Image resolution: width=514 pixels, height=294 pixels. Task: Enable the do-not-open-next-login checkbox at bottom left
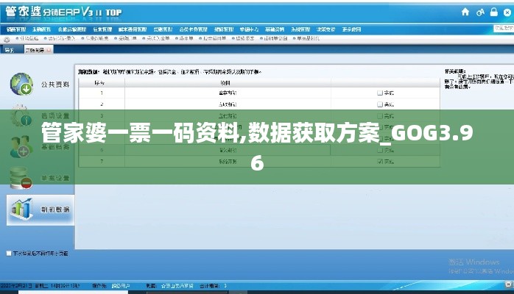tap(9, 254)
